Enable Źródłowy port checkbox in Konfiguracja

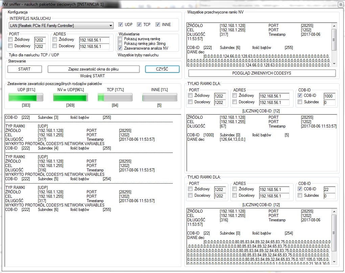click(x=10, y=39)
